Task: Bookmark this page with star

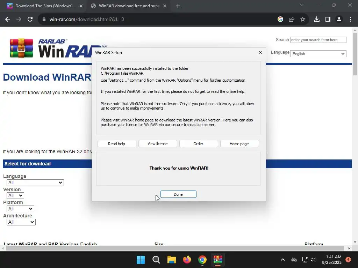Action: [303, 20]
